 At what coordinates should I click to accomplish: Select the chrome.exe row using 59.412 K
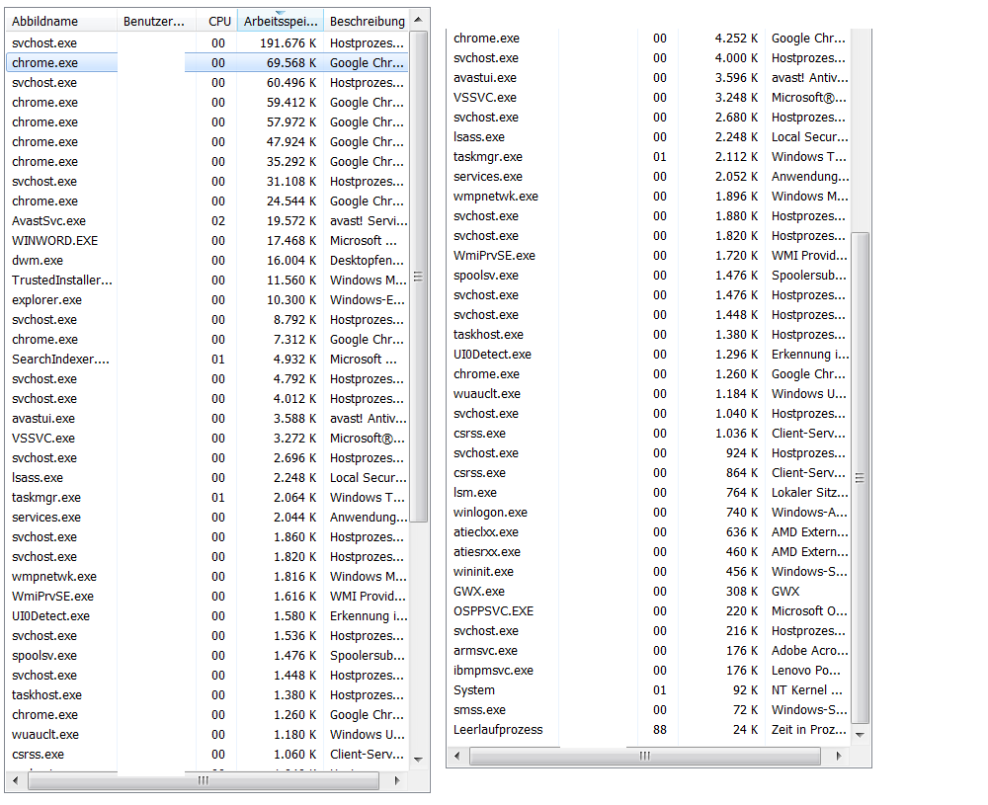pos(207,102)
